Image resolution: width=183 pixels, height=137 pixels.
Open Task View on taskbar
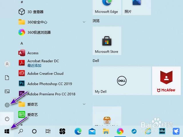[x=48, y=131]
